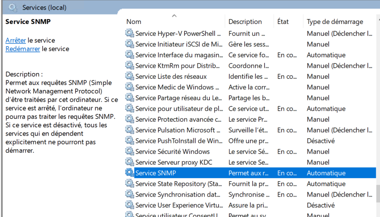Click Arrêter link to stop the service
The height and width of the screenshot is (217, 380).
click(x=15, y=40)
